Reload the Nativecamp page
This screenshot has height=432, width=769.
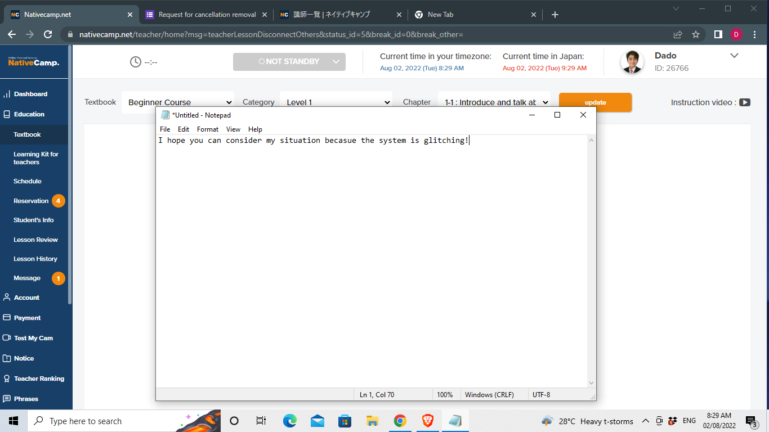pyautogui.click(x=48, y=34)
